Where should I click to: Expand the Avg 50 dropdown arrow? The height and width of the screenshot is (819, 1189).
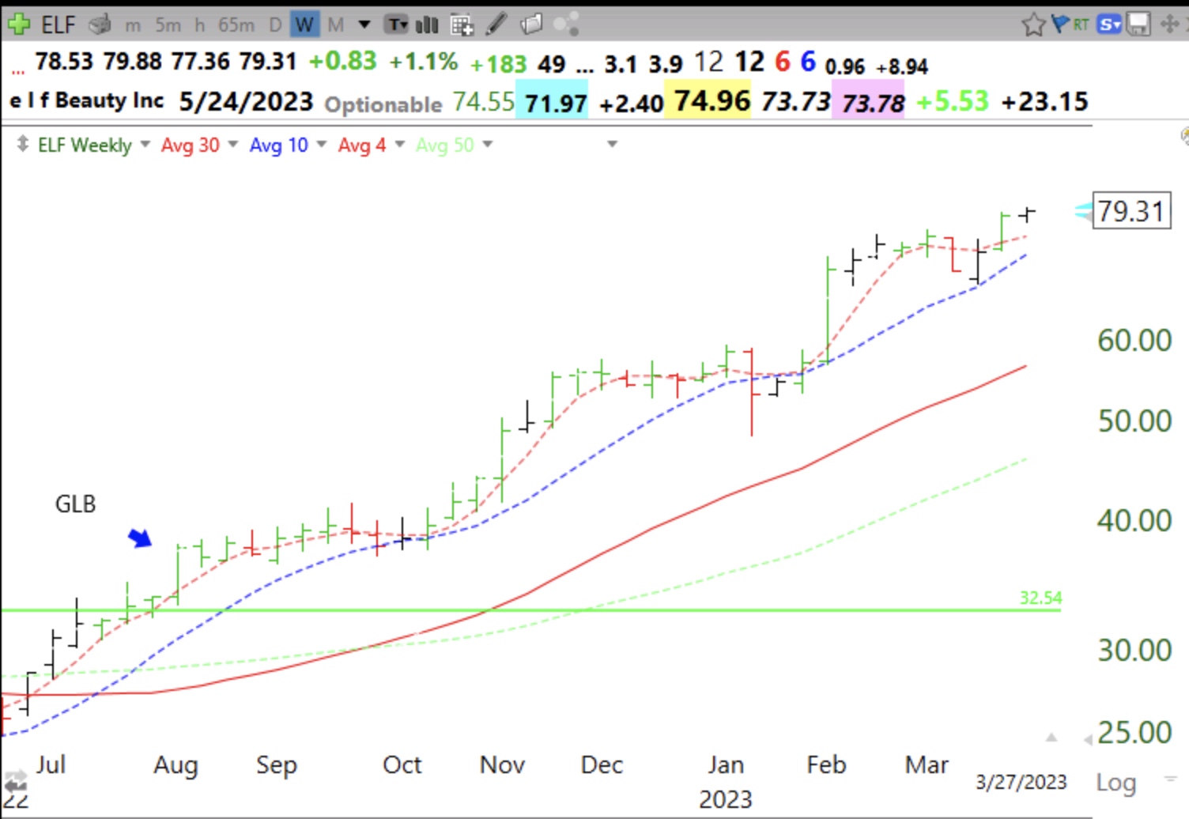pos(488,144)
